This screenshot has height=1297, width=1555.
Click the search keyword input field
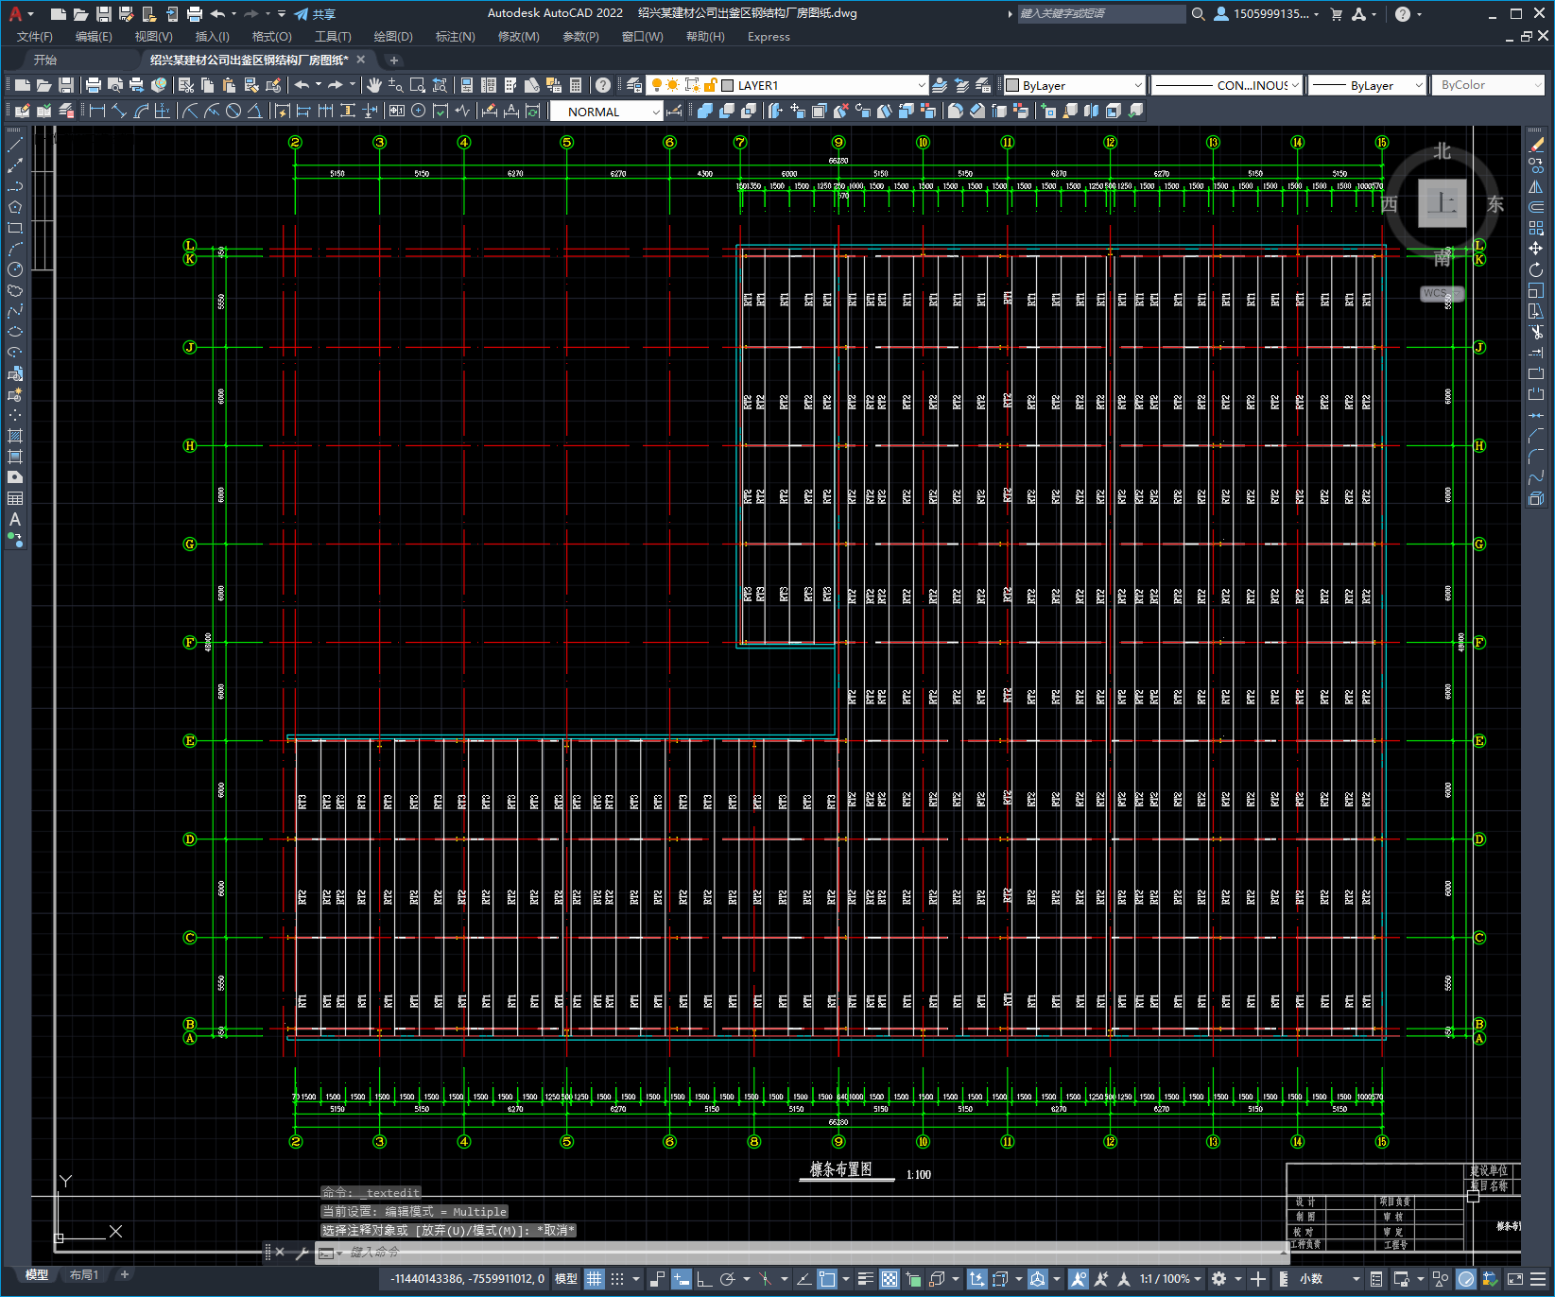tap(1101, 14)
